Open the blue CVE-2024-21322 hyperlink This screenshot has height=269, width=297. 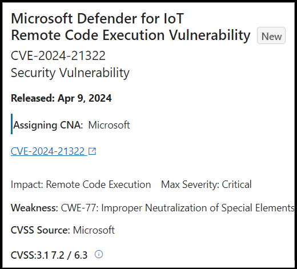point(47,151)
